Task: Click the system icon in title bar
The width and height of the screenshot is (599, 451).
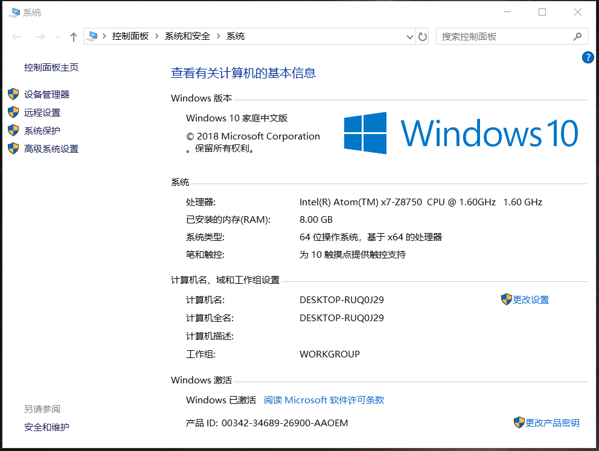Action: [x=14, y=13]
